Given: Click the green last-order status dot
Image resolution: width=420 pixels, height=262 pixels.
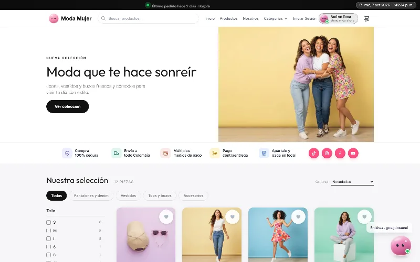Looking at the screenshot, I should [148, 5].
